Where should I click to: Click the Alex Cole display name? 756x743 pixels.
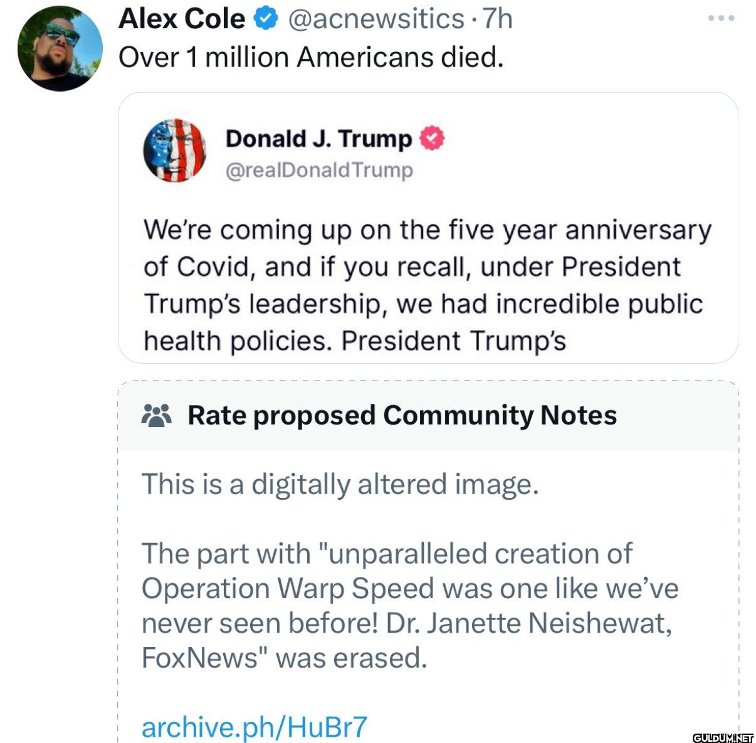pyautogui.click(x=181, y=19)
